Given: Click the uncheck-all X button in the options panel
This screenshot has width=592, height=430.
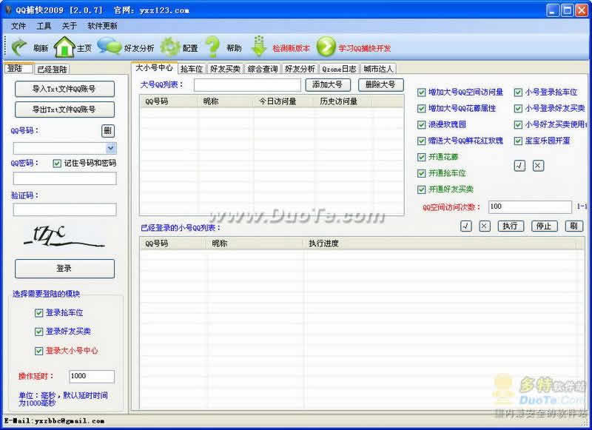Looking at the screenshot, I should point(538,165).
